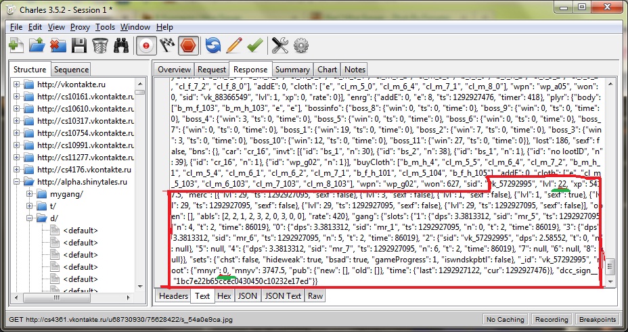The width and height of the screenshot is (628, 332).
Task: Click the New Session toolbar icon
Action: pyautogui.click(x=16, y=45)
